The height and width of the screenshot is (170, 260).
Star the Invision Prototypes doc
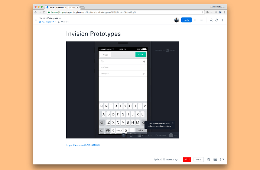[x=60, y=18]
